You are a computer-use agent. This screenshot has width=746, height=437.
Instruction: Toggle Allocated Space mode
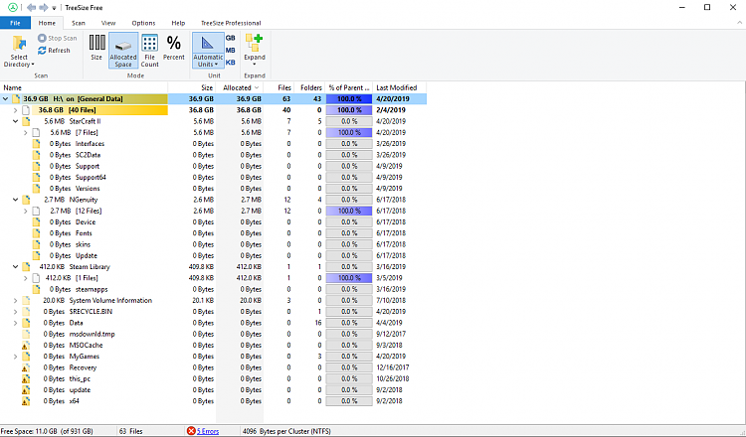coord(123,51)
